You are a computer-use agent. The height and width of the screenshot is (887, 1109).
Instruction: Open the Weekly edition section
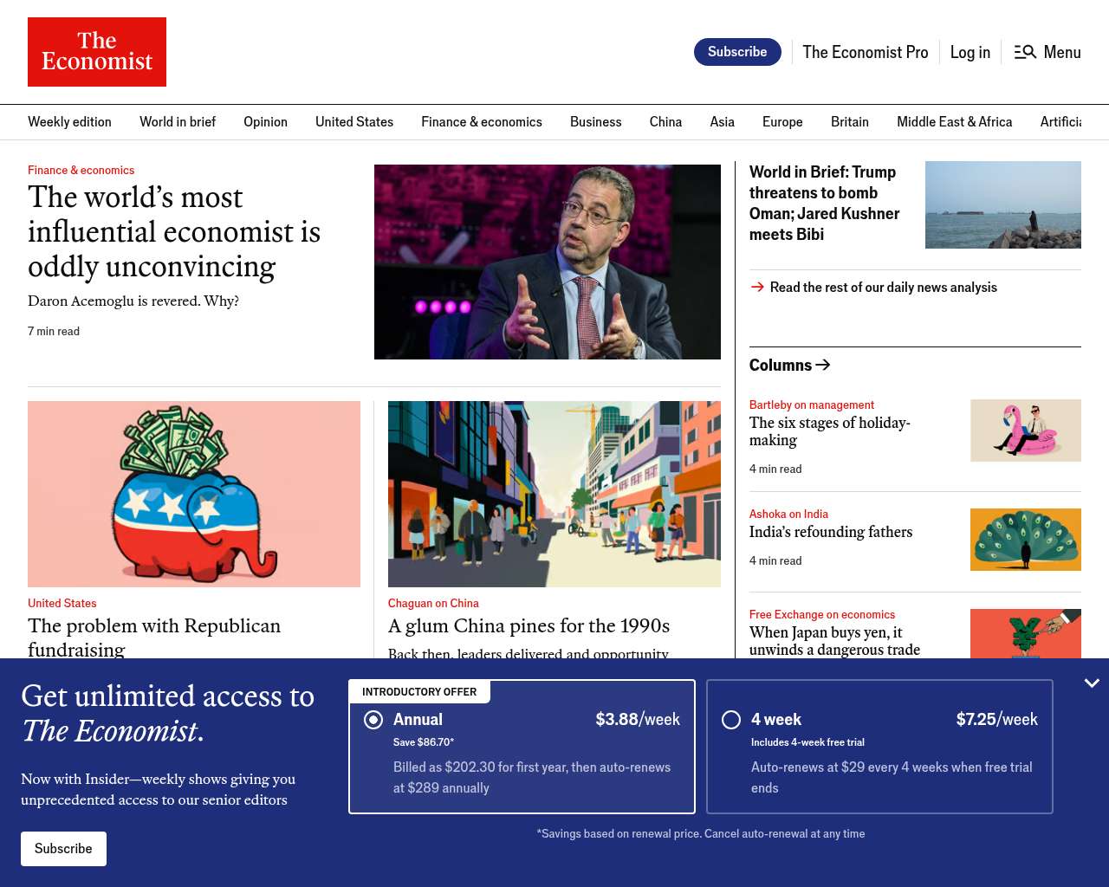(69, 122)
